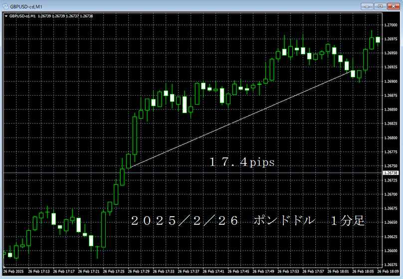
Task: Select the 17.4pips text label
Action: coord(242,162)
